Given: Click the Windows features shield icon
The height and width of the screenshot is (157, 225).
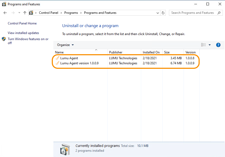Looking at the screenshot, I should (4, 39).
